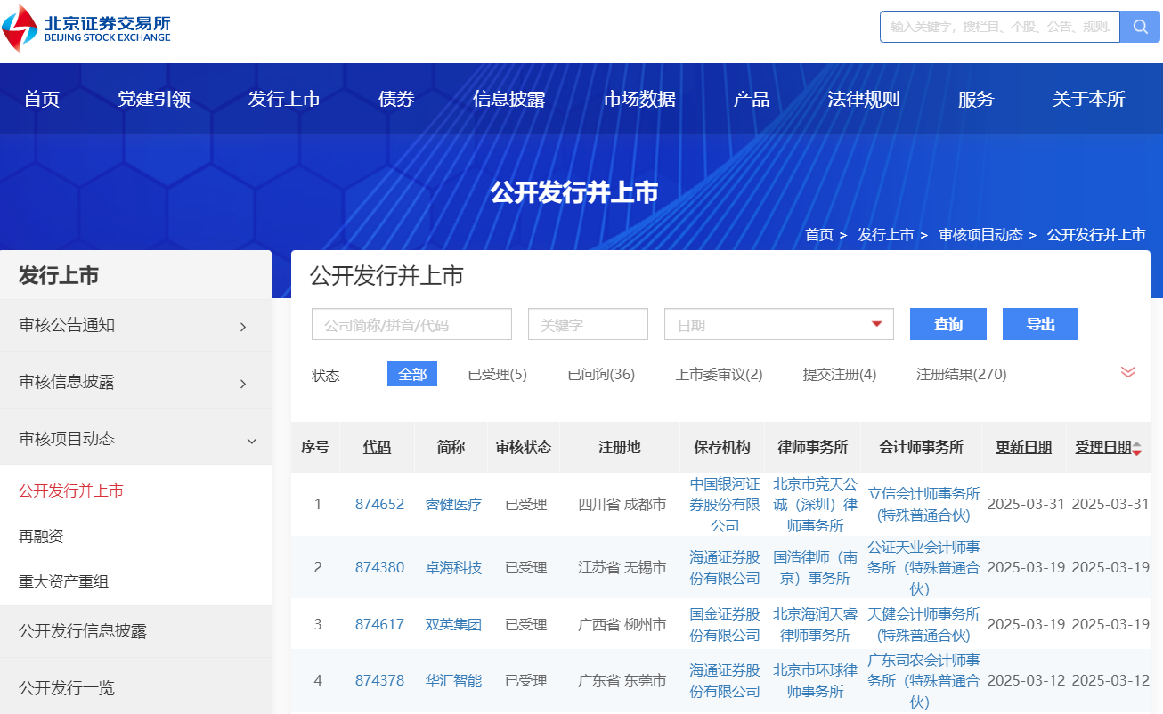The height and width of the screenshot is (714, 1163).
Task: Select 再融资 in the sidebar
Action: (41, 537)
